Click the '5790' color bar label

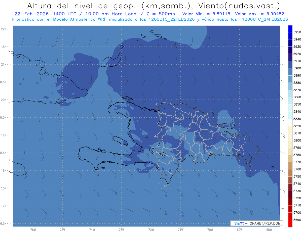click(297, 148)
